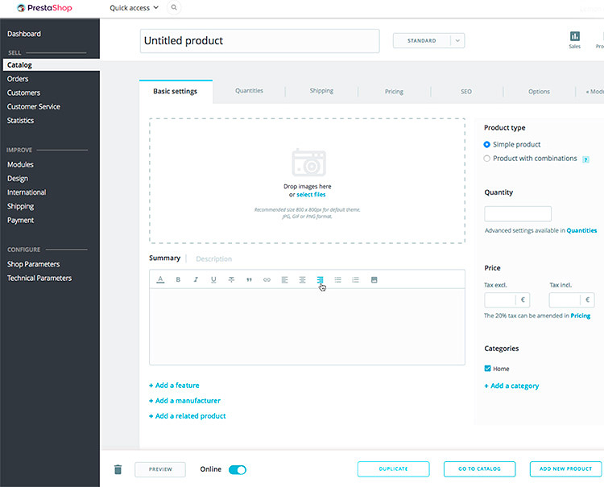Choose Product with combinations option
Image resolution: width=604 pixels, height=487 pixels.
tap(487, 159)
